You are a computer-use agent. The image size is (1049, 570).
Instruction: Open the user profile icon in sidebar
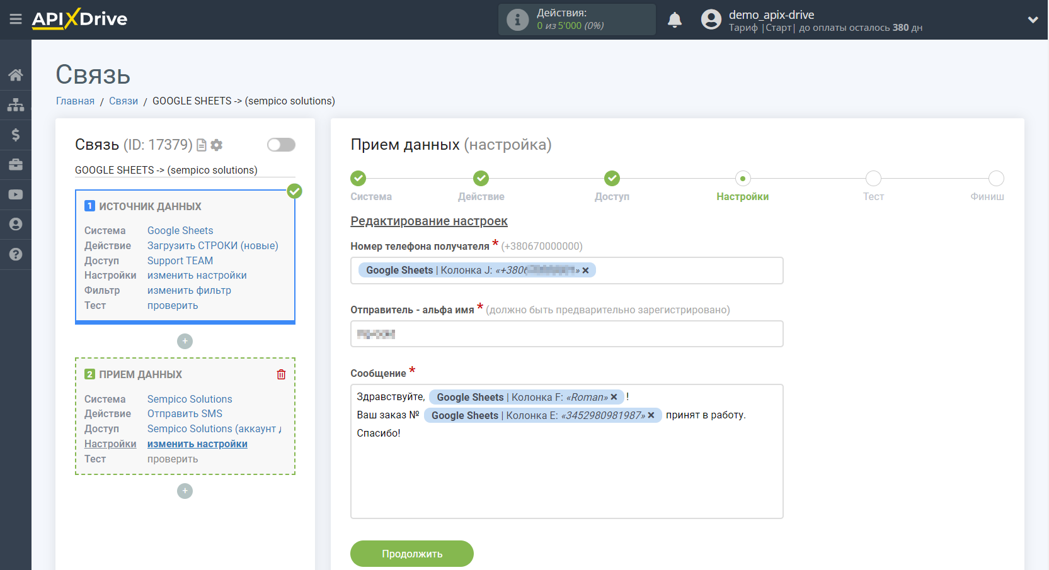tap(16, 225)
